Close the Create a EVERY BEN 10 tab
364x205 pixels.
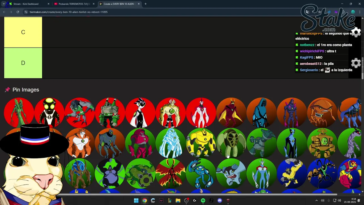[139, 4]
